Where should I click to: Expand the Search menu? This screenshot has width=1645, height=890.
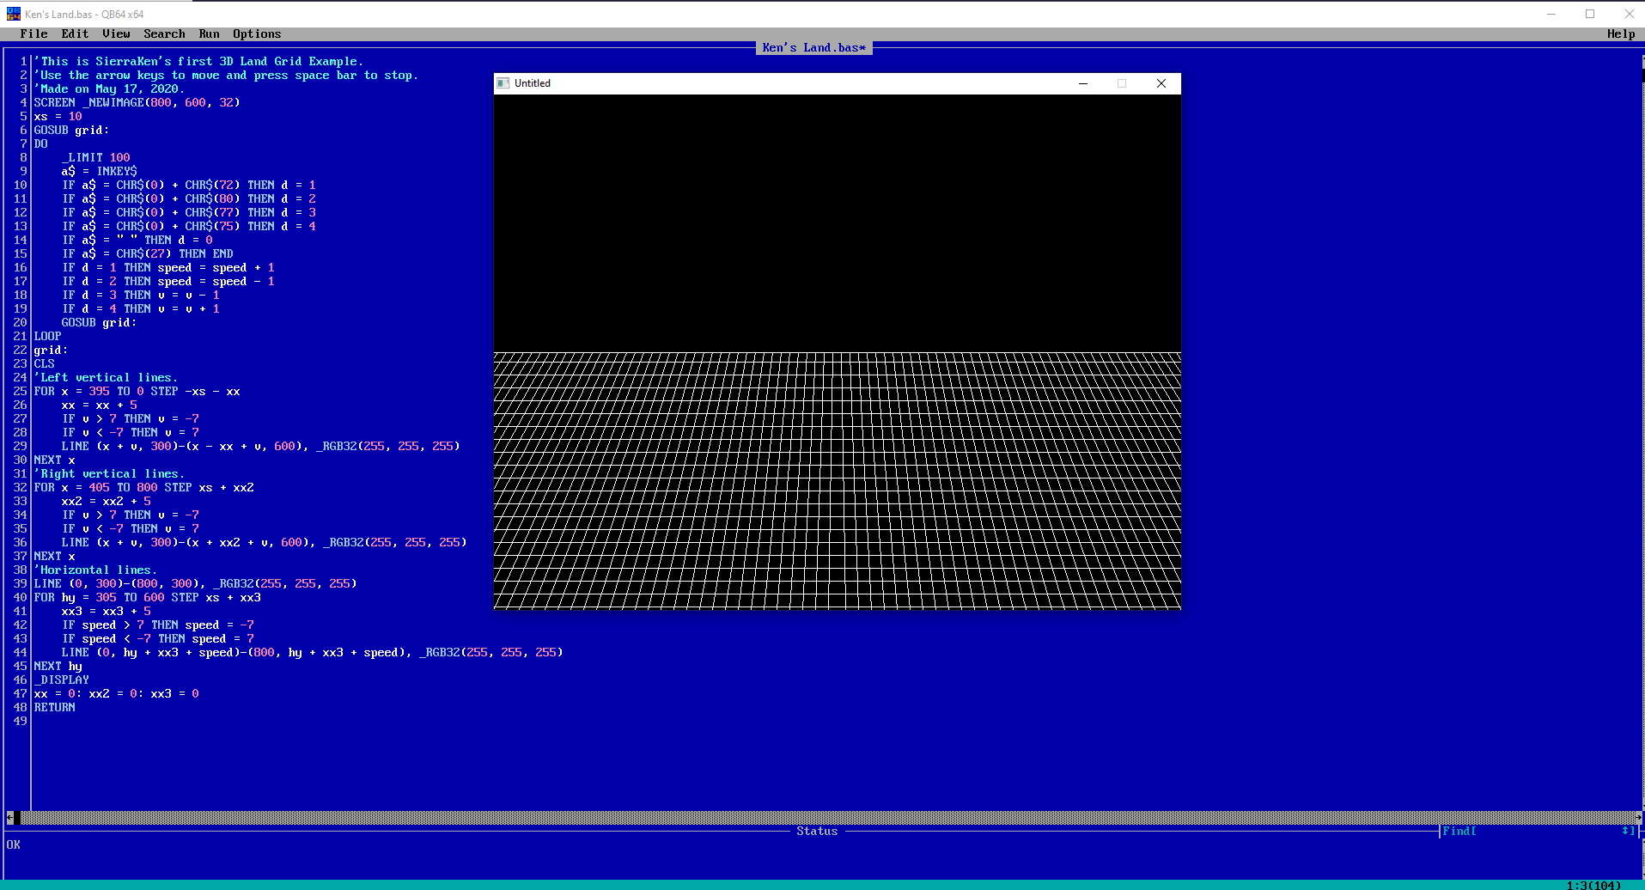(164, 34)
